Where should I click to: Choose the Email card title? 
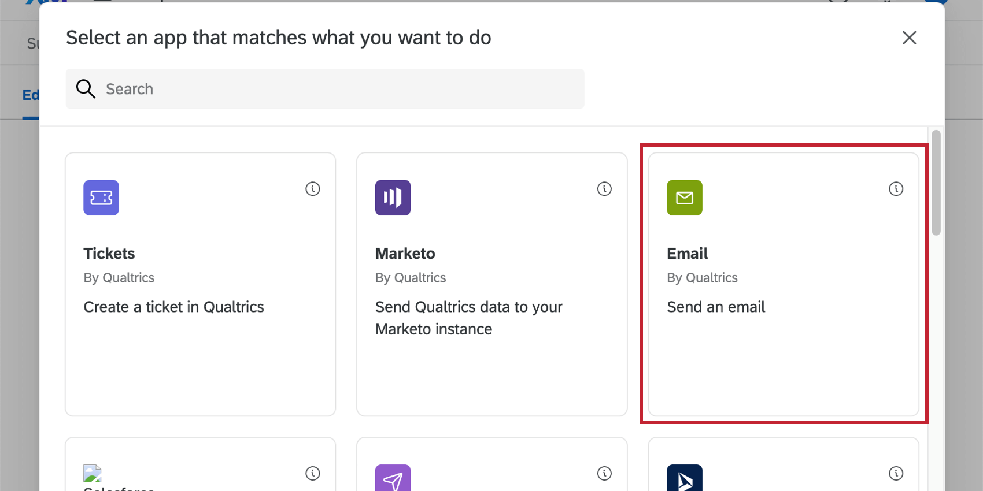[x=687, y=254]
